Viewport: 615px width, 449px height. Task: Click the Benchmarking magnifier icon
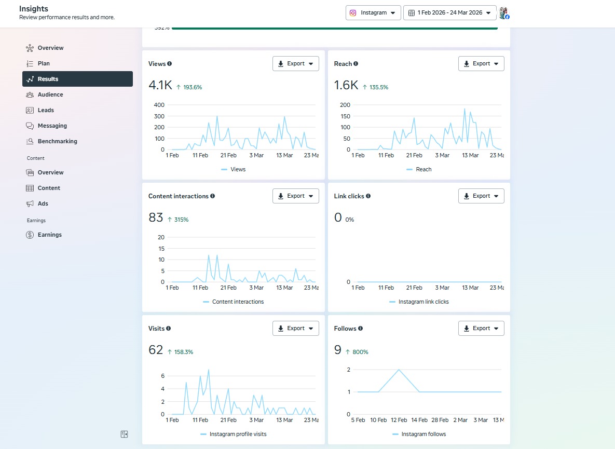coord(30,141)
